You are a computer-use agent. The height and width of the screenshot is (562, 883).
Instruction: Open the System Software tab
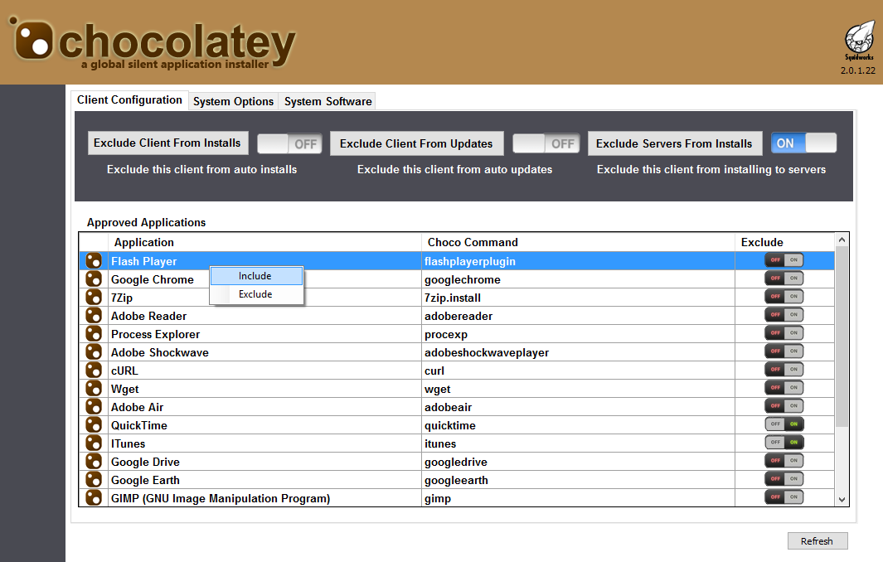click(x=327, y=101)
